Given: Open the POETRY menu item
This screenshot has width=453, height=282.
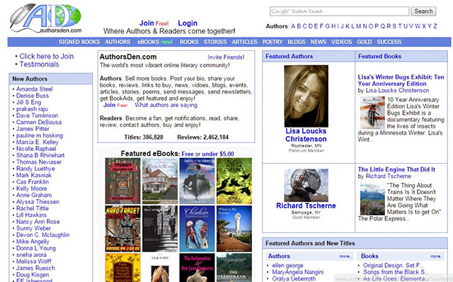Looking at the screenshot, I should (273, 42).
